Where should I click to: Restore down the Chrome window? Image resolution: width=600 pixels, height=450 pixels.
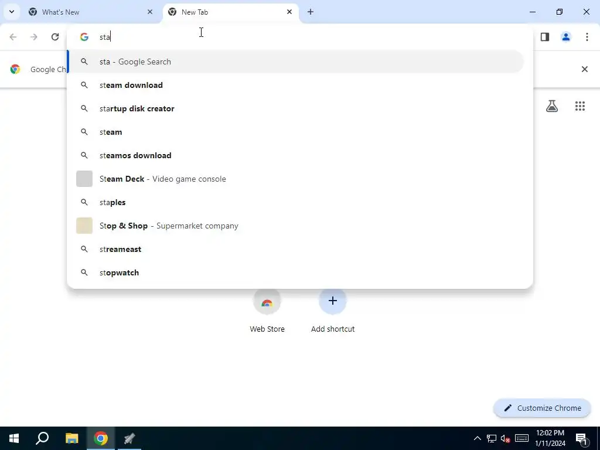560,12
